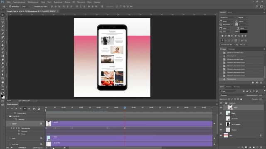Select the Hand tool
Image resolution: width=266 pixels, height=149 pixels.
2,82
